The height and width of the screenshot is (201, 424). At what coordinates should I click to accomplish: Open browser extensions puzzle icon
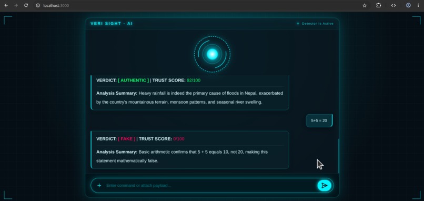(379, 5)
